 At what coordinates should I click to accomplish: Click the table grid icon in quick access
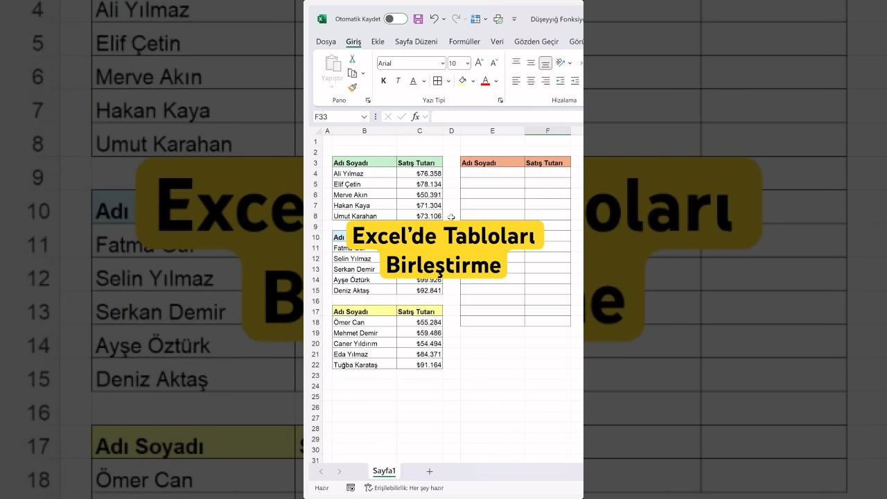475,19
